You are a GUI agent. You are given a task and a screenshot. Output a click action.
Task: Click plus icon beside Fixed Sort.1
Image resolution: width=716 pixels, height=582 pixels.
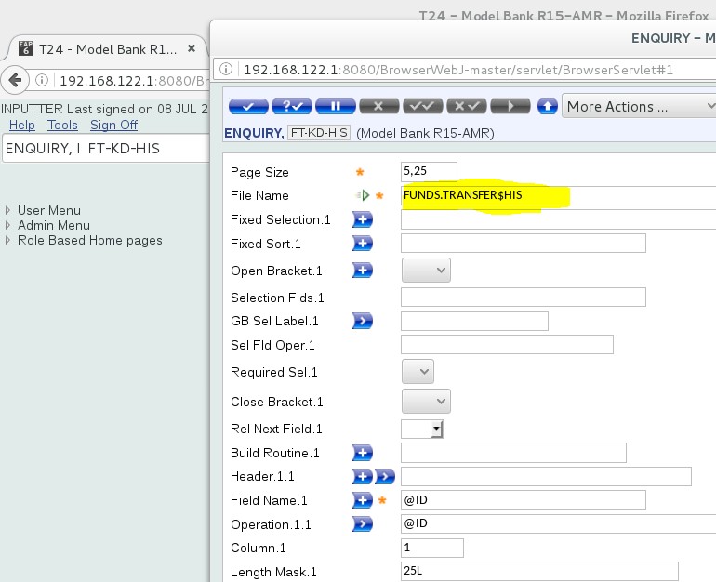(x=362, y=244)
